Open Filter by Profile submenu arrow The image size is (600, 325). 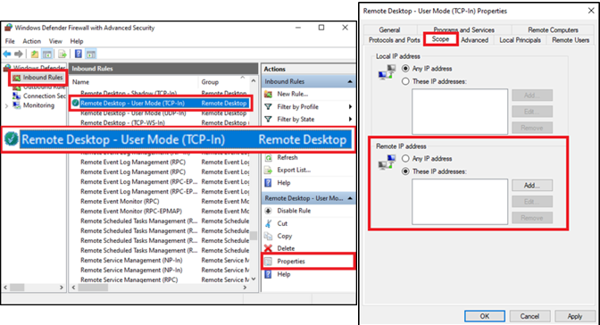350,107
